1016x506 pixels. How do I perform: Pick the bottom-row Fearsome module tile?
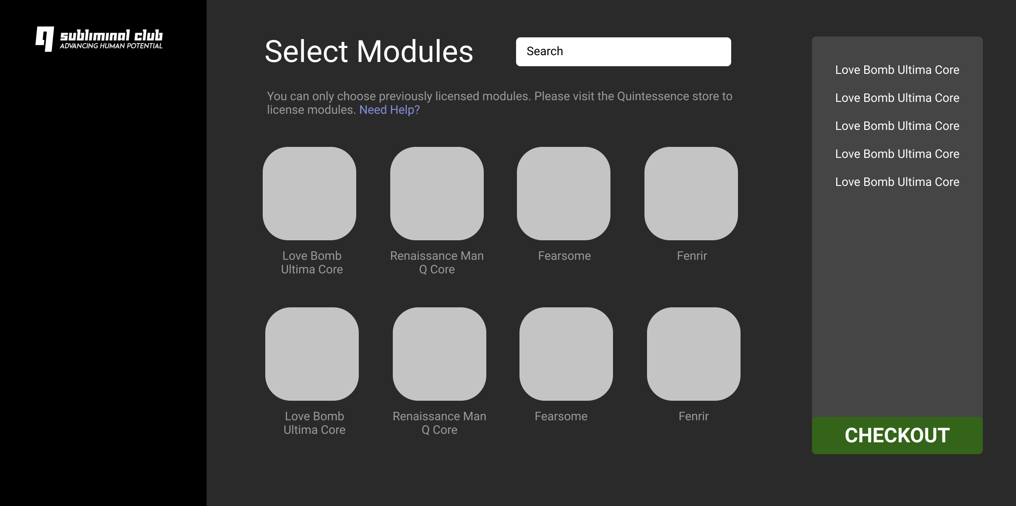pos(566,354)
